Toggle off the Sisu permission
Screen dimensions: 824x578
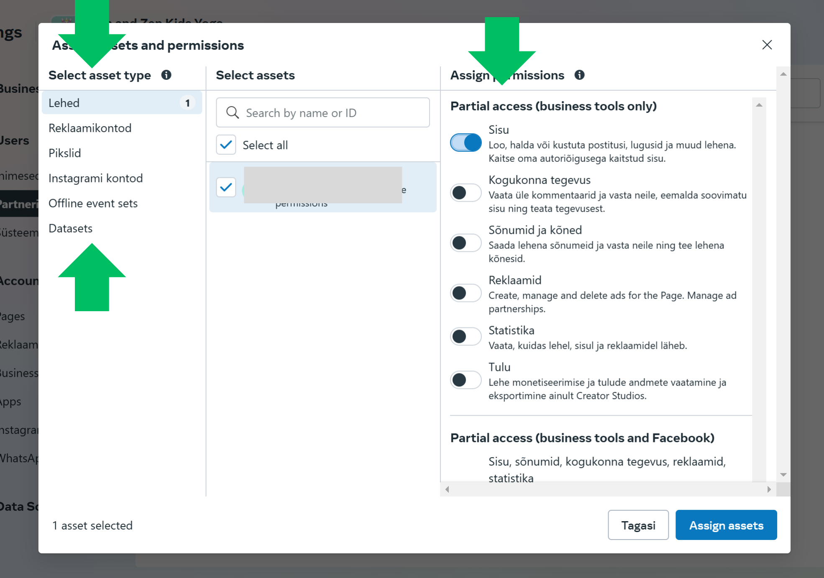(466, 143)
